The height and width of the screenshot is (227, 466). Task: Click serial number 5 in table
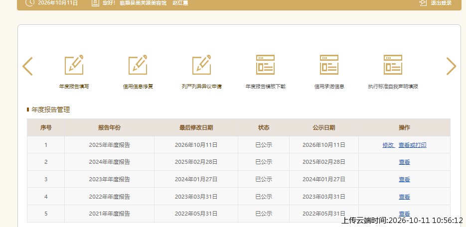[x=46, y=214]
